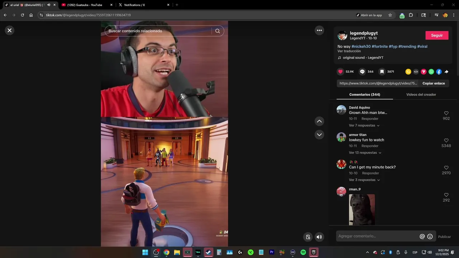459x258 pixels.
Task: Reload the page
Action: (x=22, y=15)
